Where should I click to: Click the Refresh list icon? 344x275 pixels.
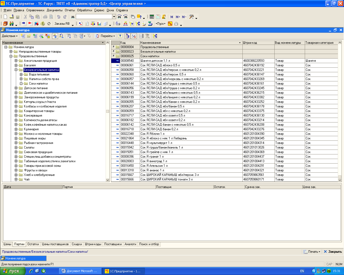97,36
